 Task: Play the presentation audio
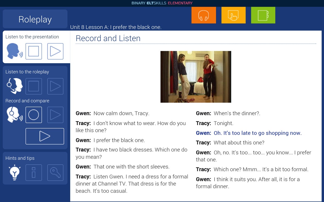coord(55,51)
